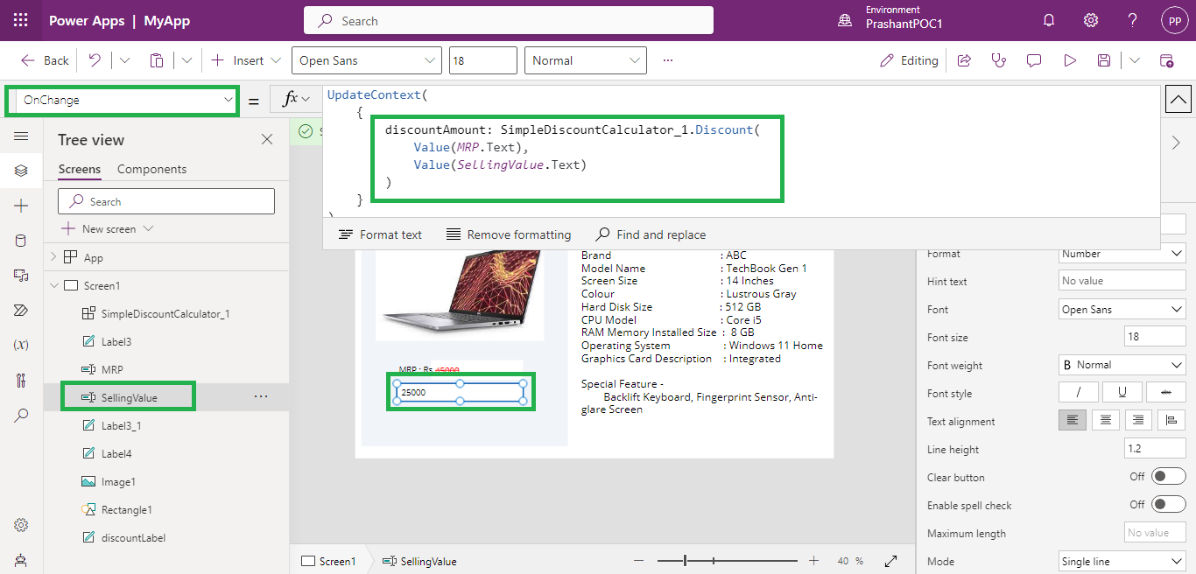Toggle italic font style

click(1078, 391)
